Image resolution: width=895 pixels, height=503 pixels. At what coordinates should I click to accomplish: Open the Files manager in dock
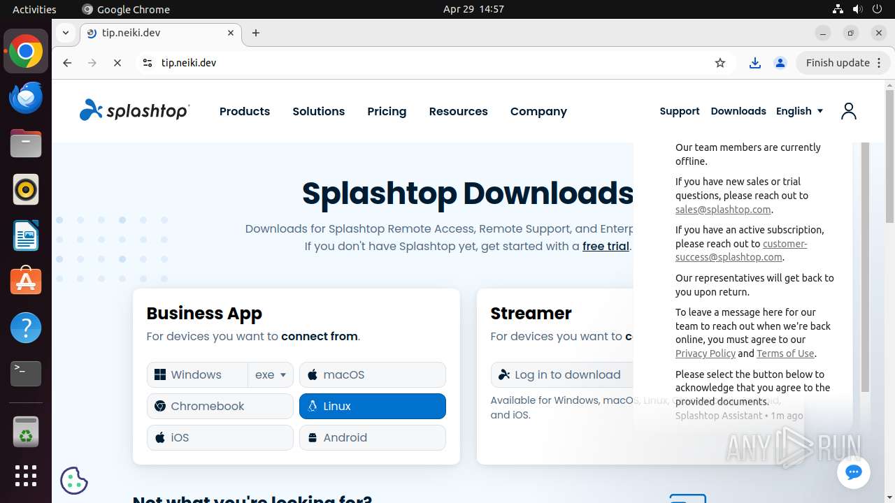(x=26, y=143)
